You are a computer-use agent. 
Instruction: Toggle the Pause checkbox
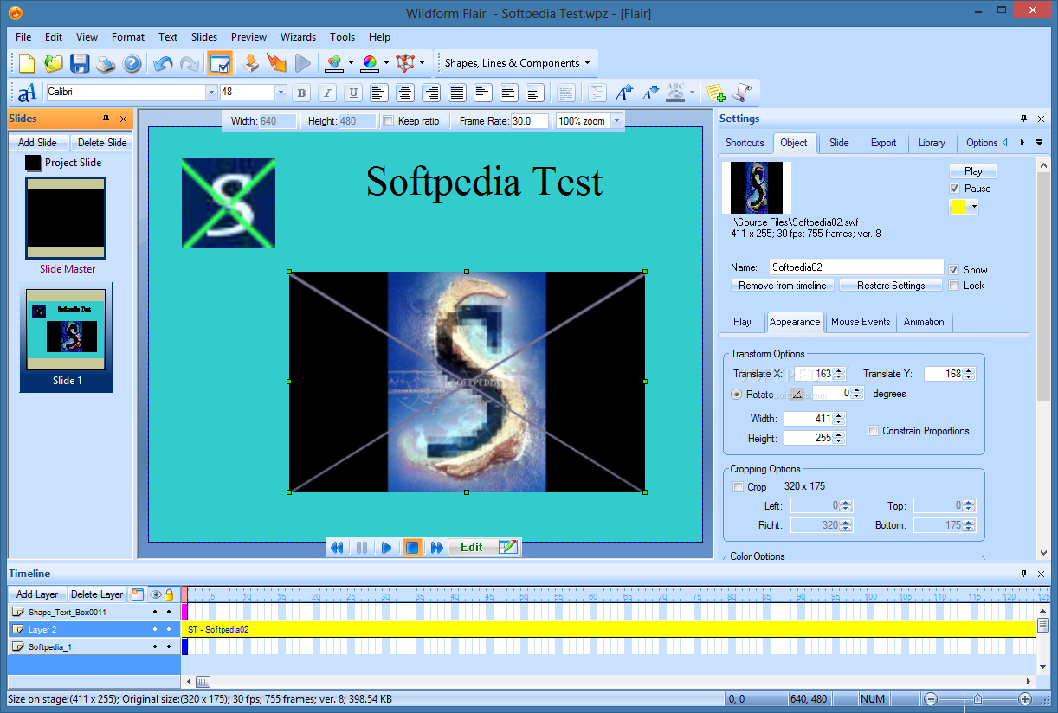coord(954,189)
